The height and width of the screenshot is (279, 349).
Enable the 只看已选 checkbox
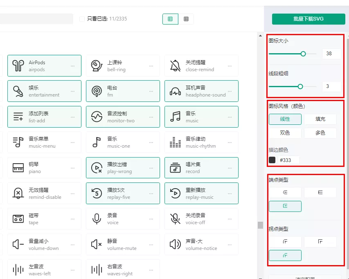(82, 19)
